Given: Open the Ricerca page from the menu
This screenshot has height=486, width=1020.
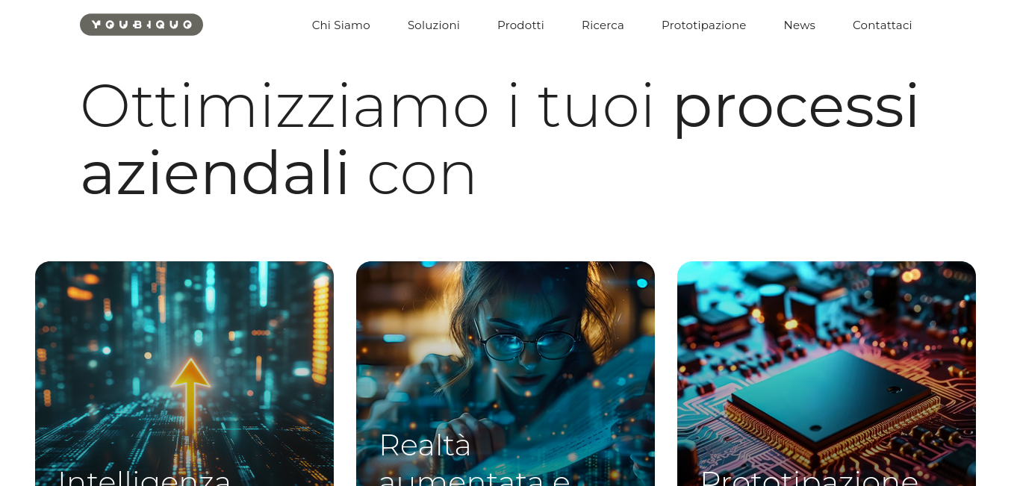Looking at the screenshot, I should [x=603, y=25].
